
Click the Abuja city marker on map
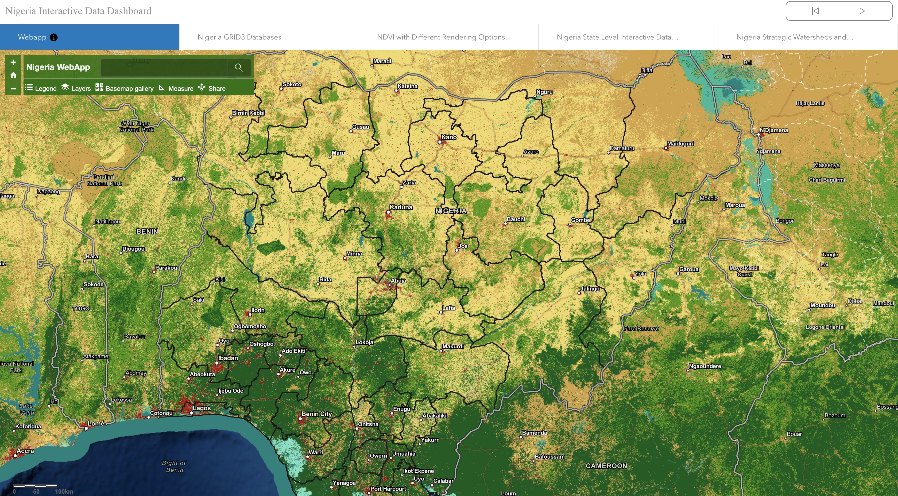[390, 285]
